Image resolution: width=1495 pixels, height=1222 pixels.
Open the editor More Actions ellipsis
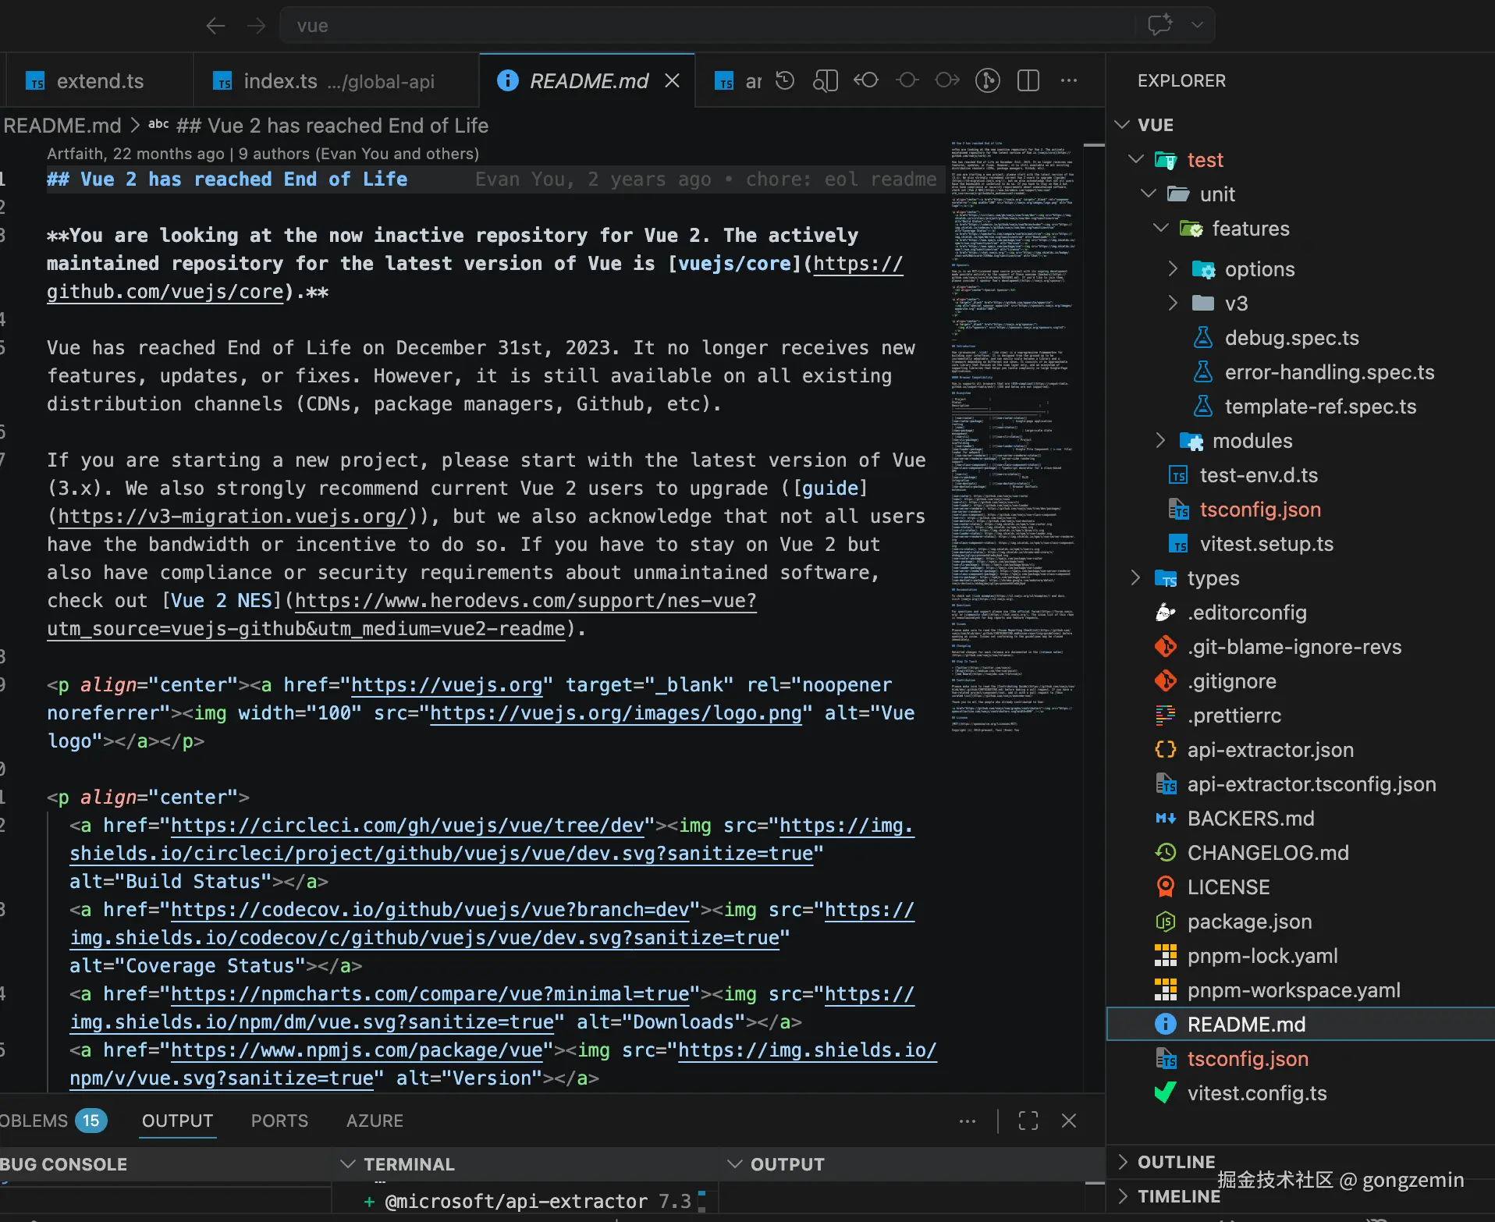pos(1069,80)
